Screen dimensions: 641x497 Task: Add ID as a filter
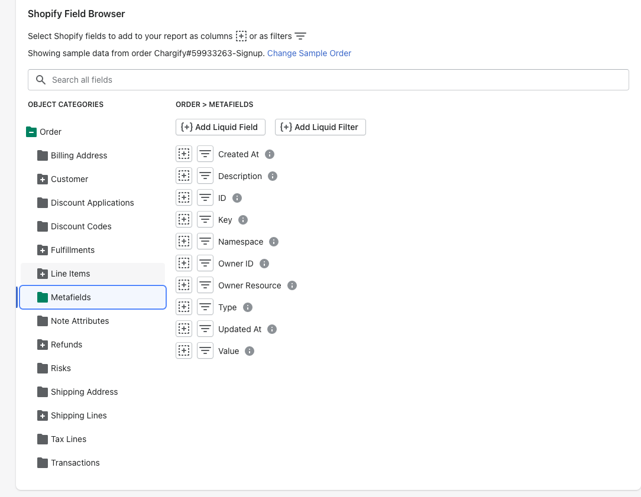[x=205, y=197]
